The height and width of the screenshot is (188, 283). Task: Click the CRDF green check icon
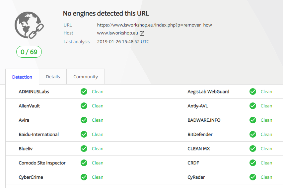(x=253, y=163)
